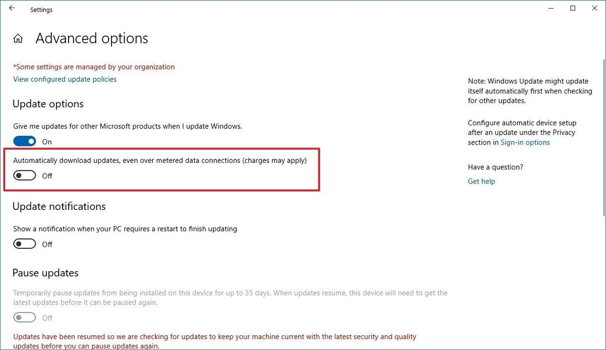
Task: Open View configured update policies
Action: point(65,79)
